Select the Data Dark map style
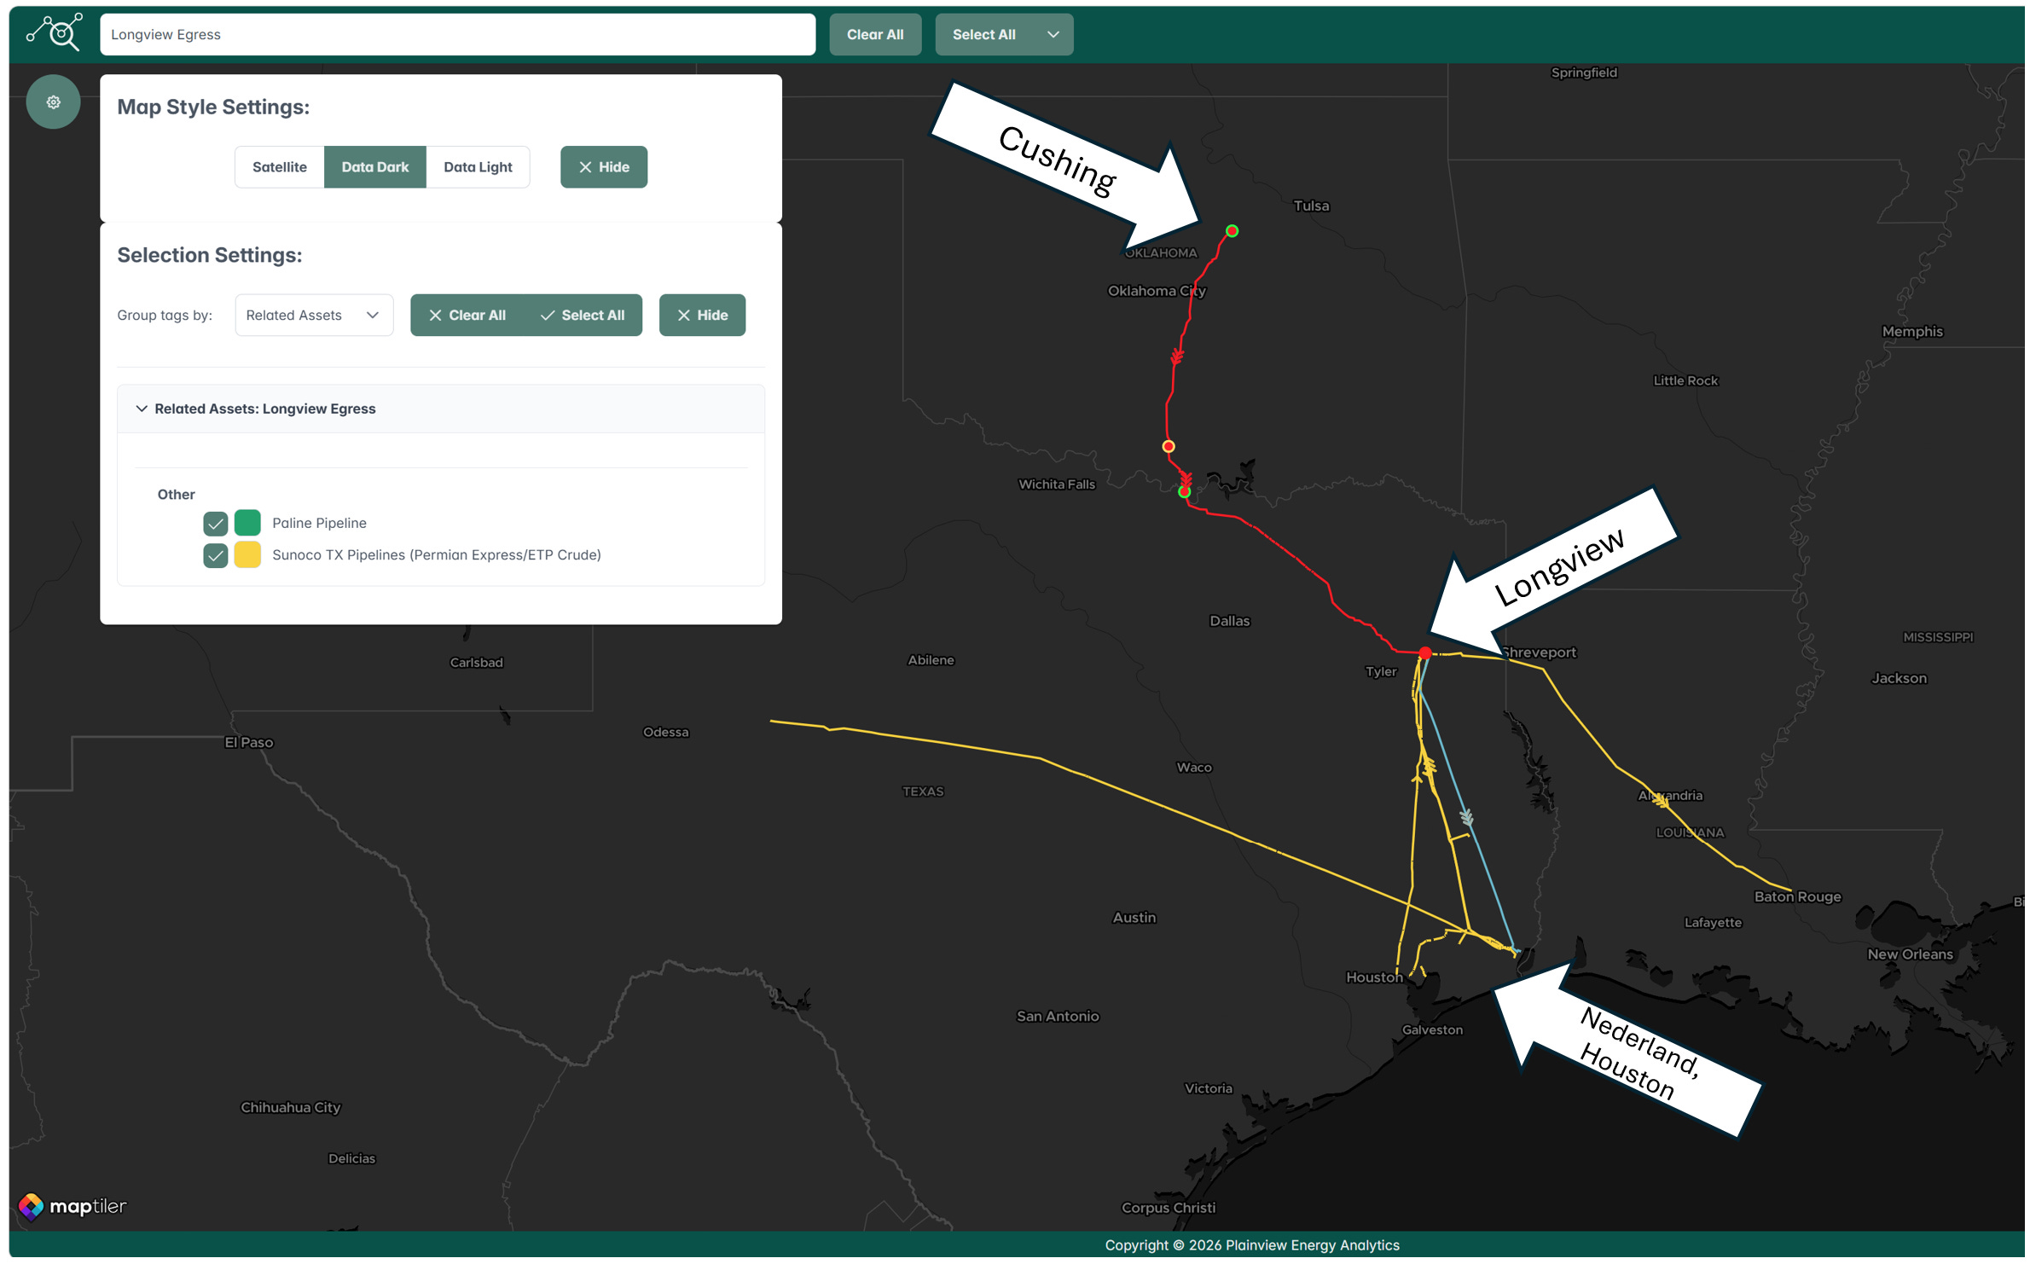Viewport: 2030px width, 1264px height. (x=374, y=167)
